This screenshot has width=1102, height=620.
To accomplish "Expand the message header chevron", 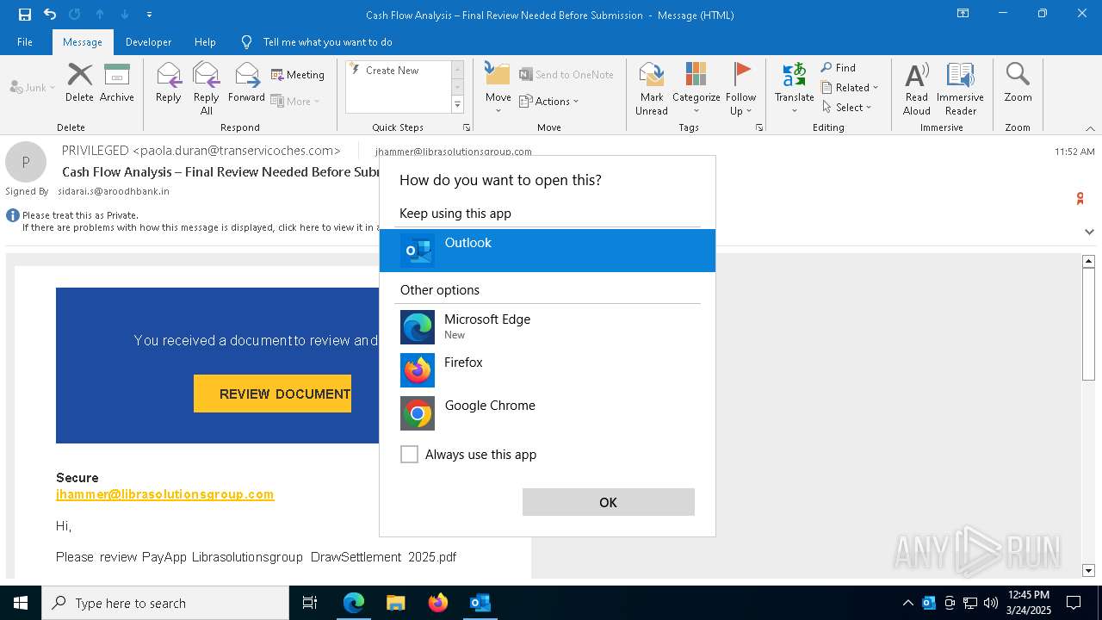I will pyautogui.click(x=1089, y=232).
